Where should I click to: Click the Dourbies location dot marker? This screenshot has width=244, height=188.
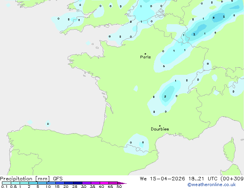pyautogui.click(x=160, y=126)
